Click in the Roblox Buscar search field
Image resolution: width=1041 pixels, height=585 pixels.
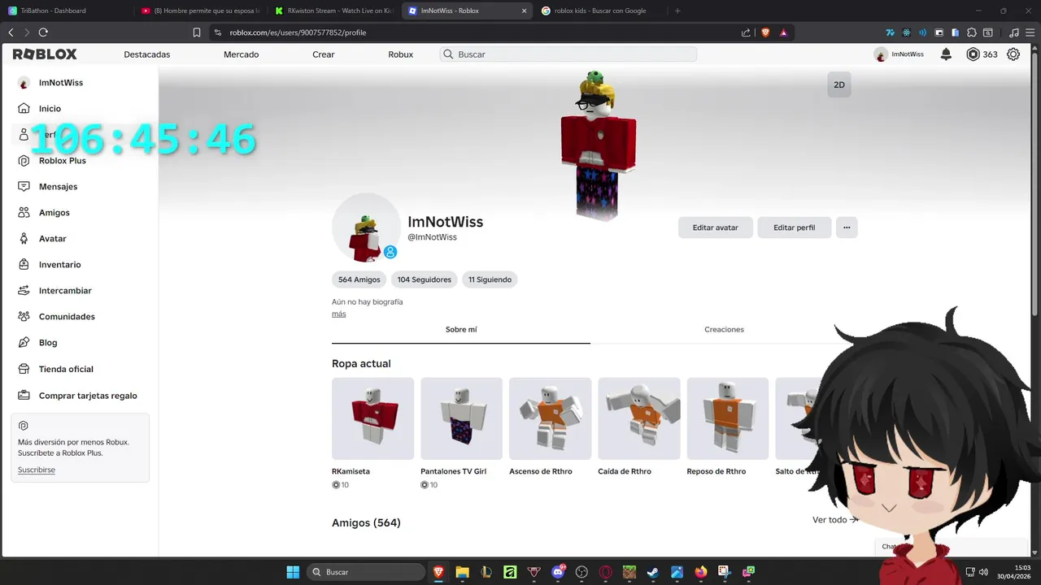568,54
